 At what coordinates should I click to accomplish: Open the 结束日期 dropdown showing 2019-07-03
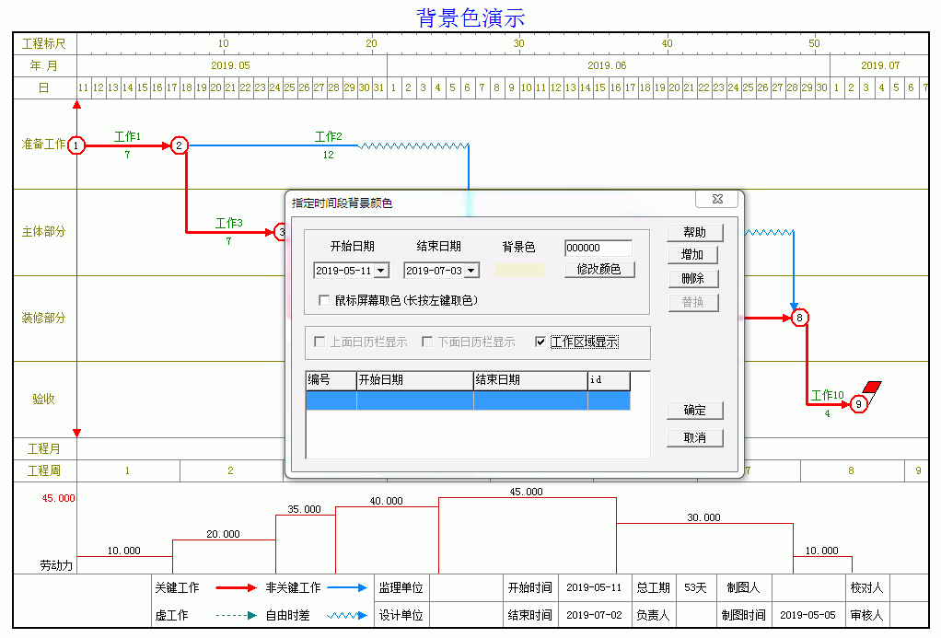point(471,271)
